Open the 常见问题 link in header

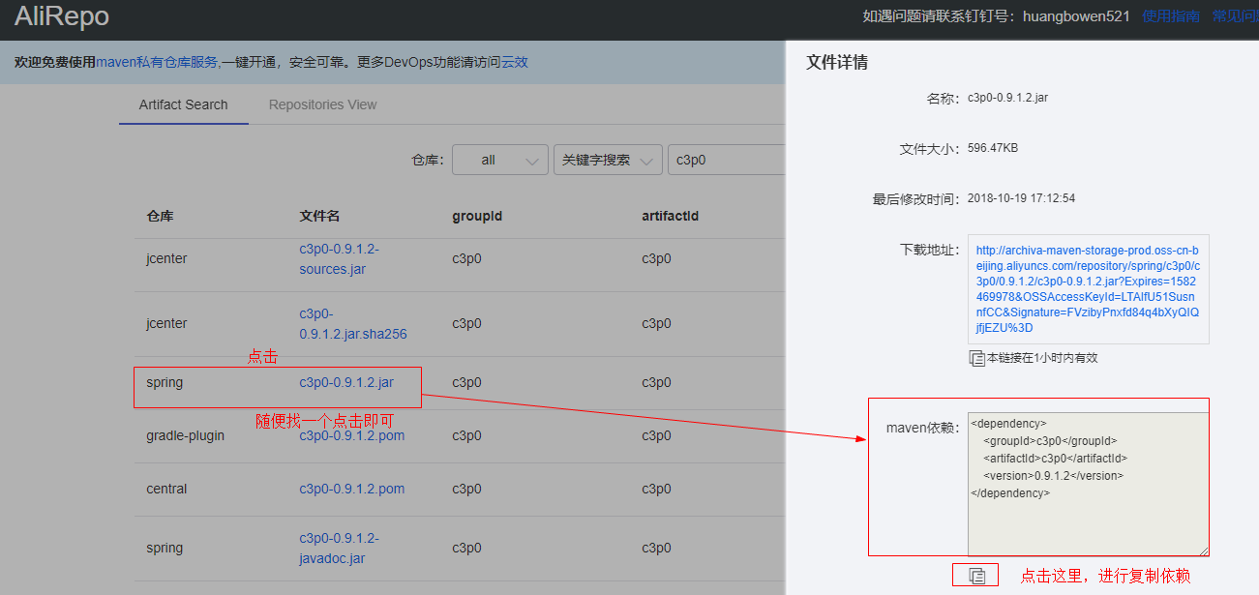pyautogui.click(x=1235, y=16)
